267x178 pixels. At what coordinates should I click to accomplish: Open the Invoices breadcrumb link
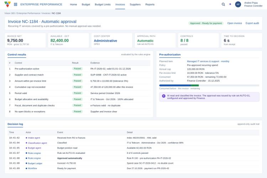click(x=46, y=13)
